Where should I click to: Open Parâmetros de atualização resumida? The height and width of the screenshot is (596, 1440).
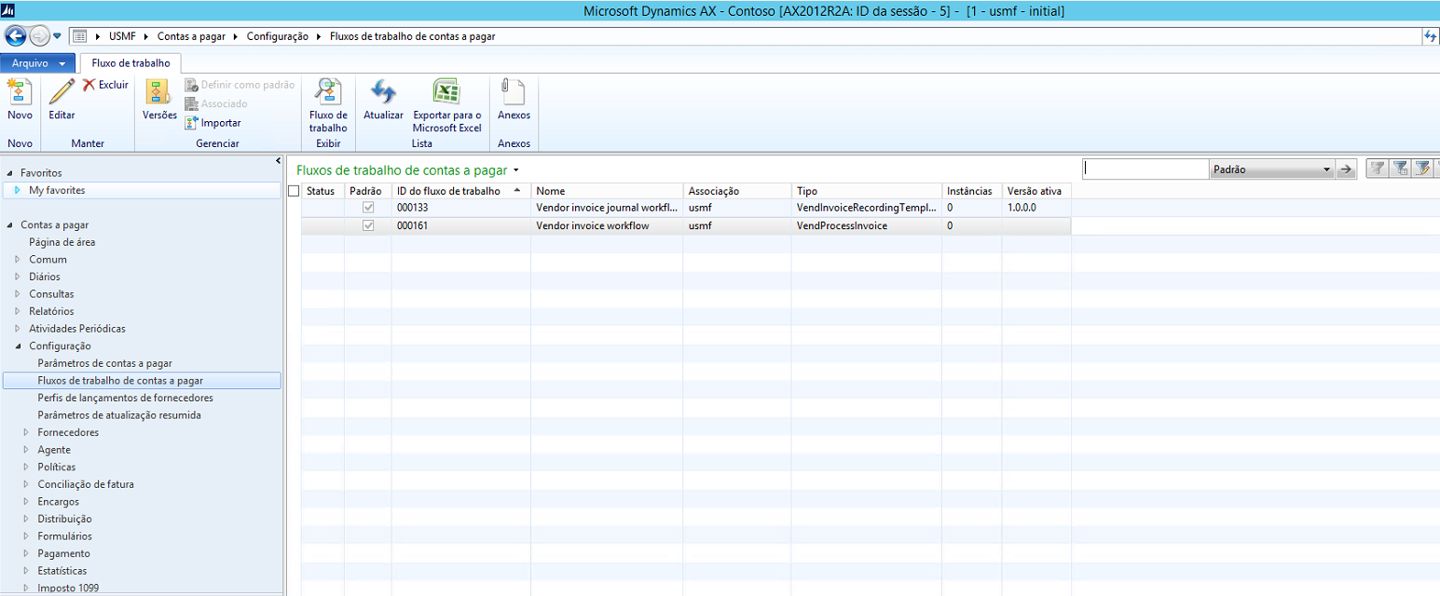[x=119, y=415]
